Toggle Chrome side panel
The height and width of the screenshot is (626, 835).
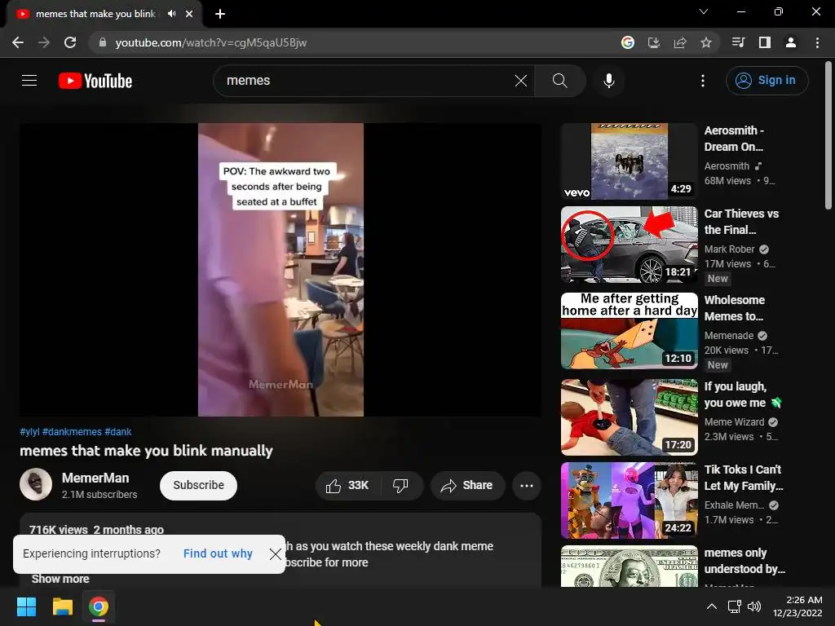[765, 42]
